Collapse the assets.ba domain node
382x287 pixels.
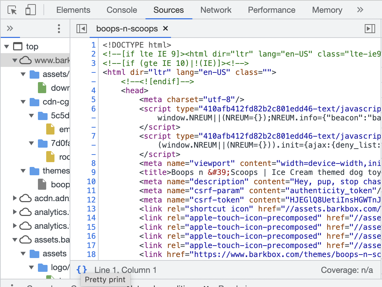(x=15, y=240)
